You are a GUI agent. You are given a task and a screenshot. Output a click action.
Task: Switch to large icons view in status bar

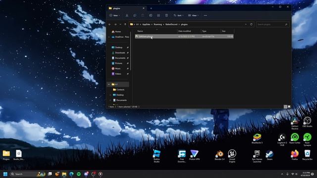289,107
